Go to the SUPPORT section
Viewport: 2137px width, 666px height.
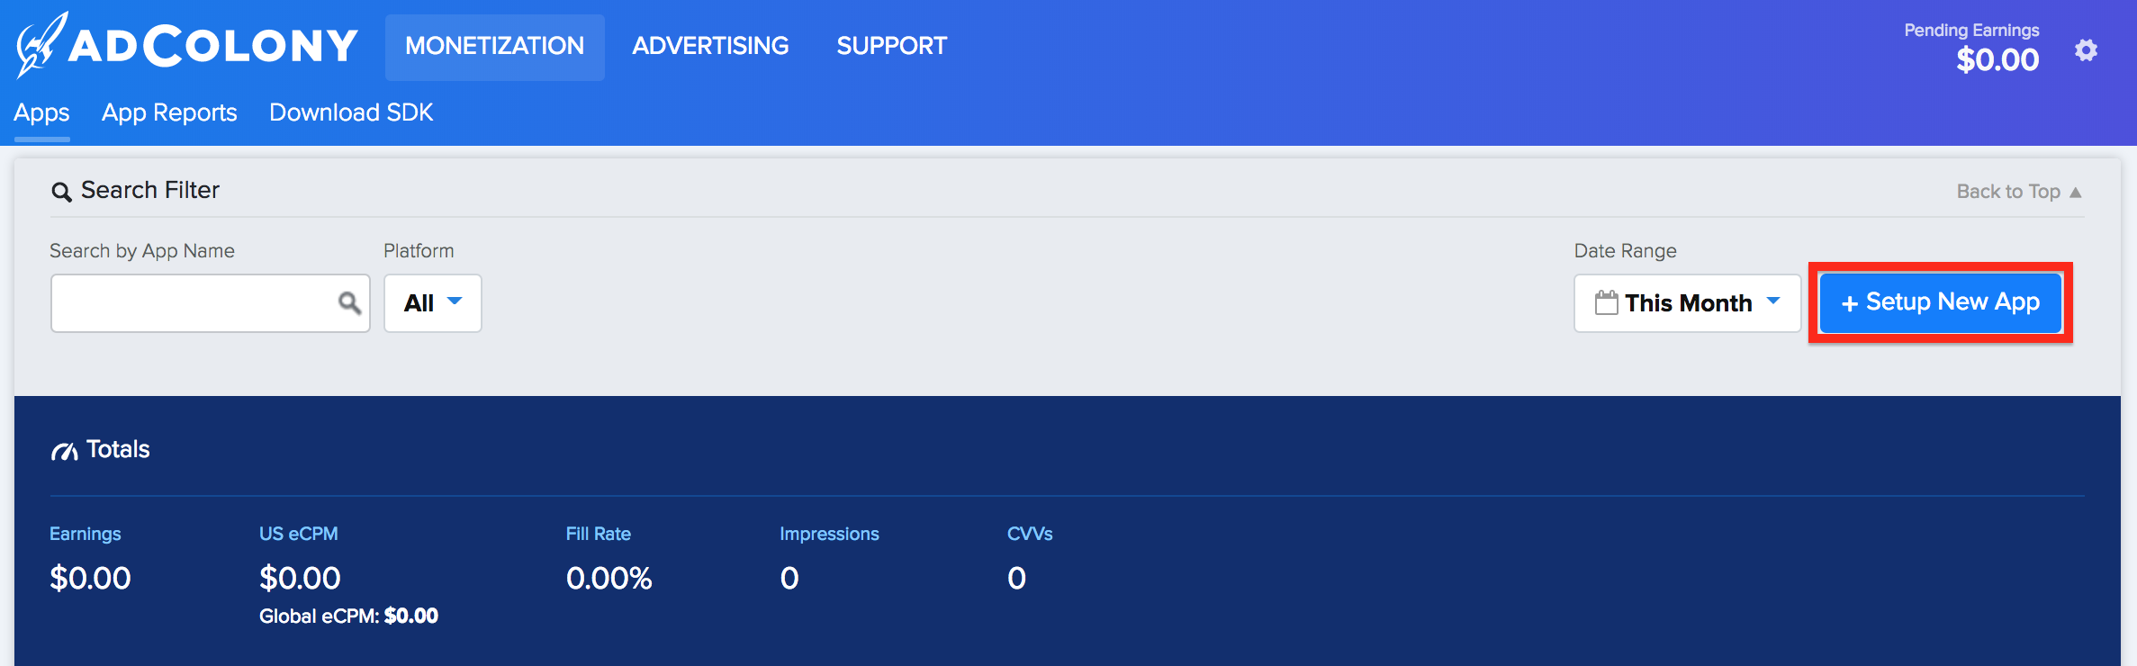(x=891, y=46)
